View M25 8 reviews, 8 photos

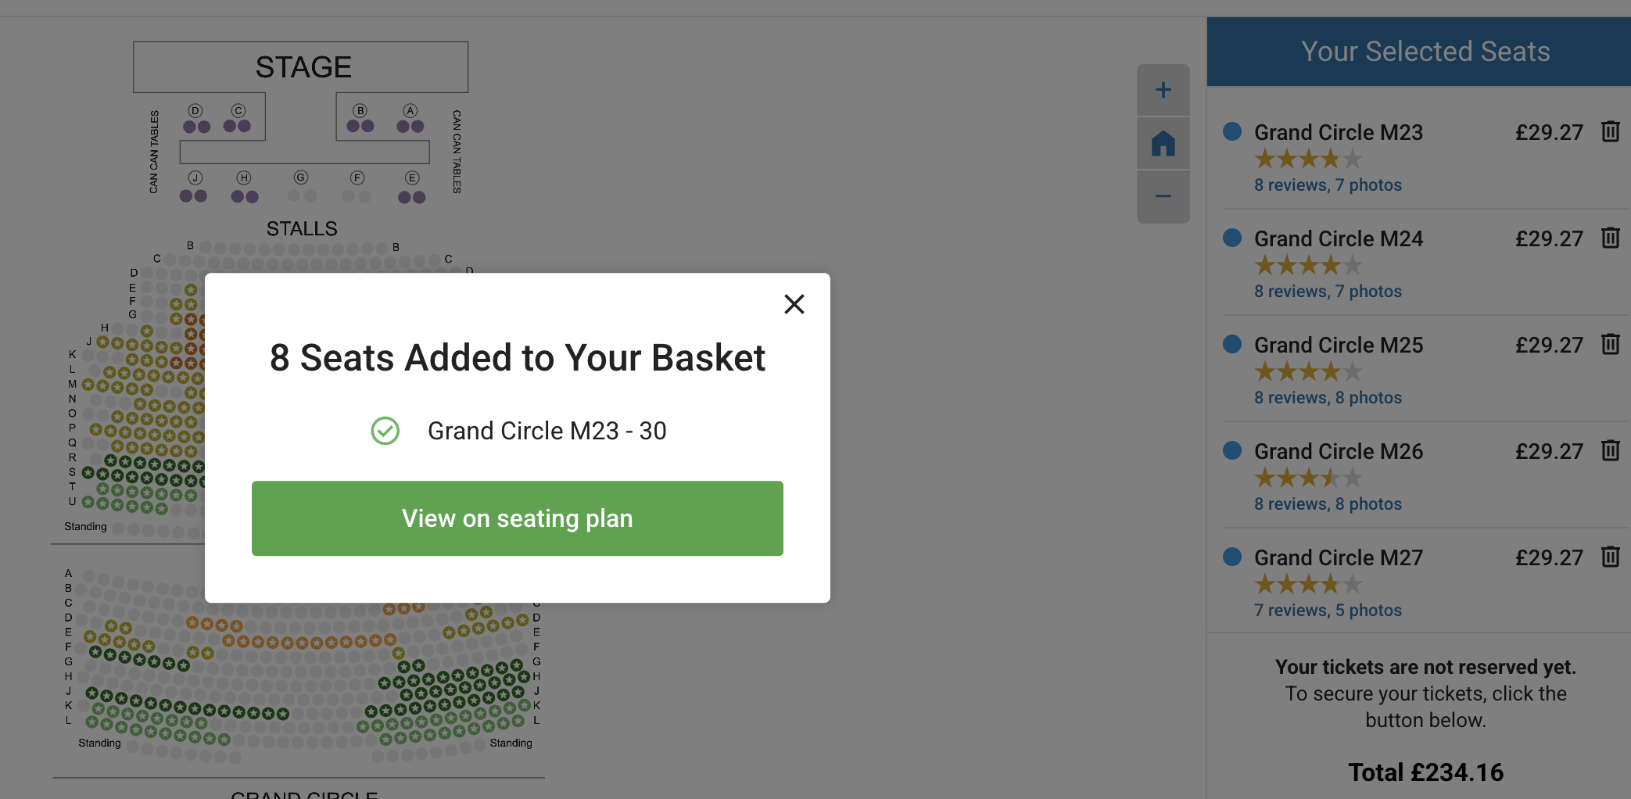click(x=1328, y=398)
